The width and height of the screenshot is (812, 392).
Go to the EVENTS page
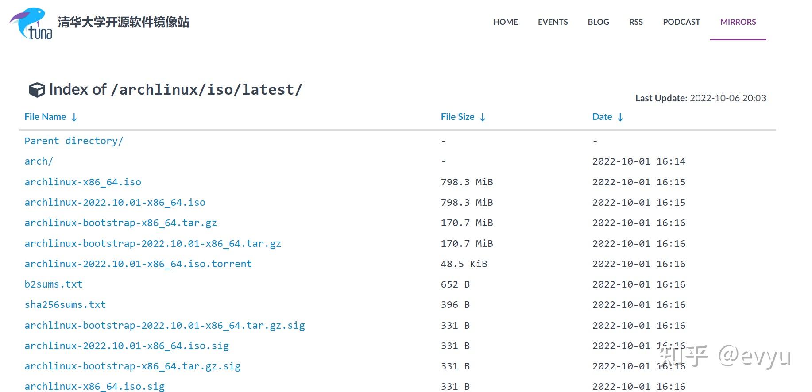tap(553, 22)
